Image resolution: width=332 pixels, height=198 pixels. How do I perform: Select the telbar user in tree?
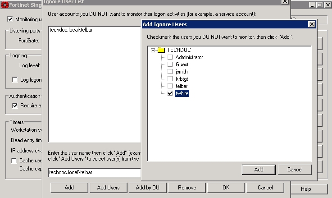pyautogui.click(x=182, y=86)
